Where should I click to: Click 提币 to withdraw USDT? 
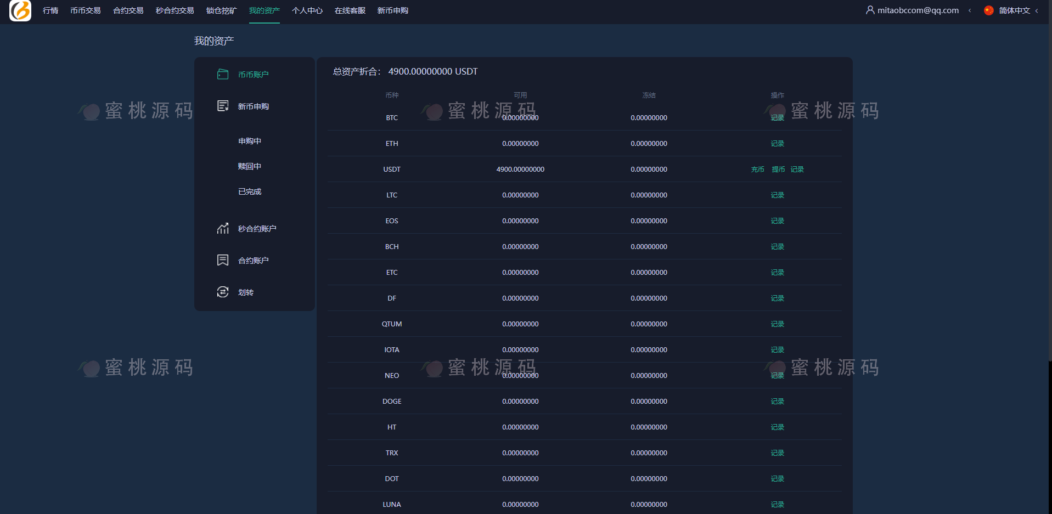coord(778,170)
